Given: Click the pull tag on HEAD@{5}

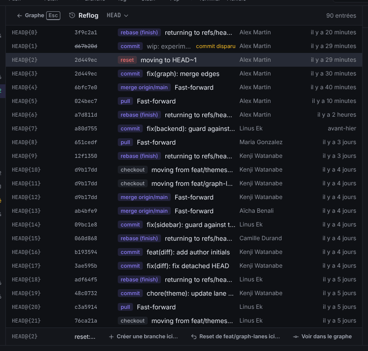Looking at the screenshot, I should (125, 101).
